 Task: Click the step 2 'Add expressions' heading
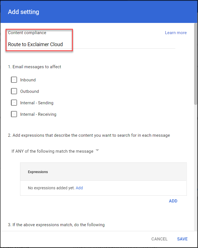pyautogui.click(x=89, y=135)
